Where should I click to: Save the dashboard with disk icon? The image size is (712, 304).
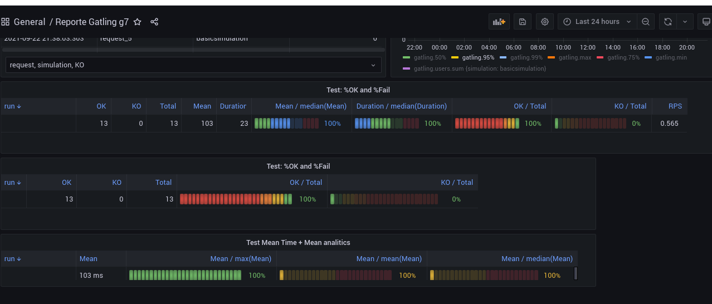pyautogui.click(x=522, y=22)
